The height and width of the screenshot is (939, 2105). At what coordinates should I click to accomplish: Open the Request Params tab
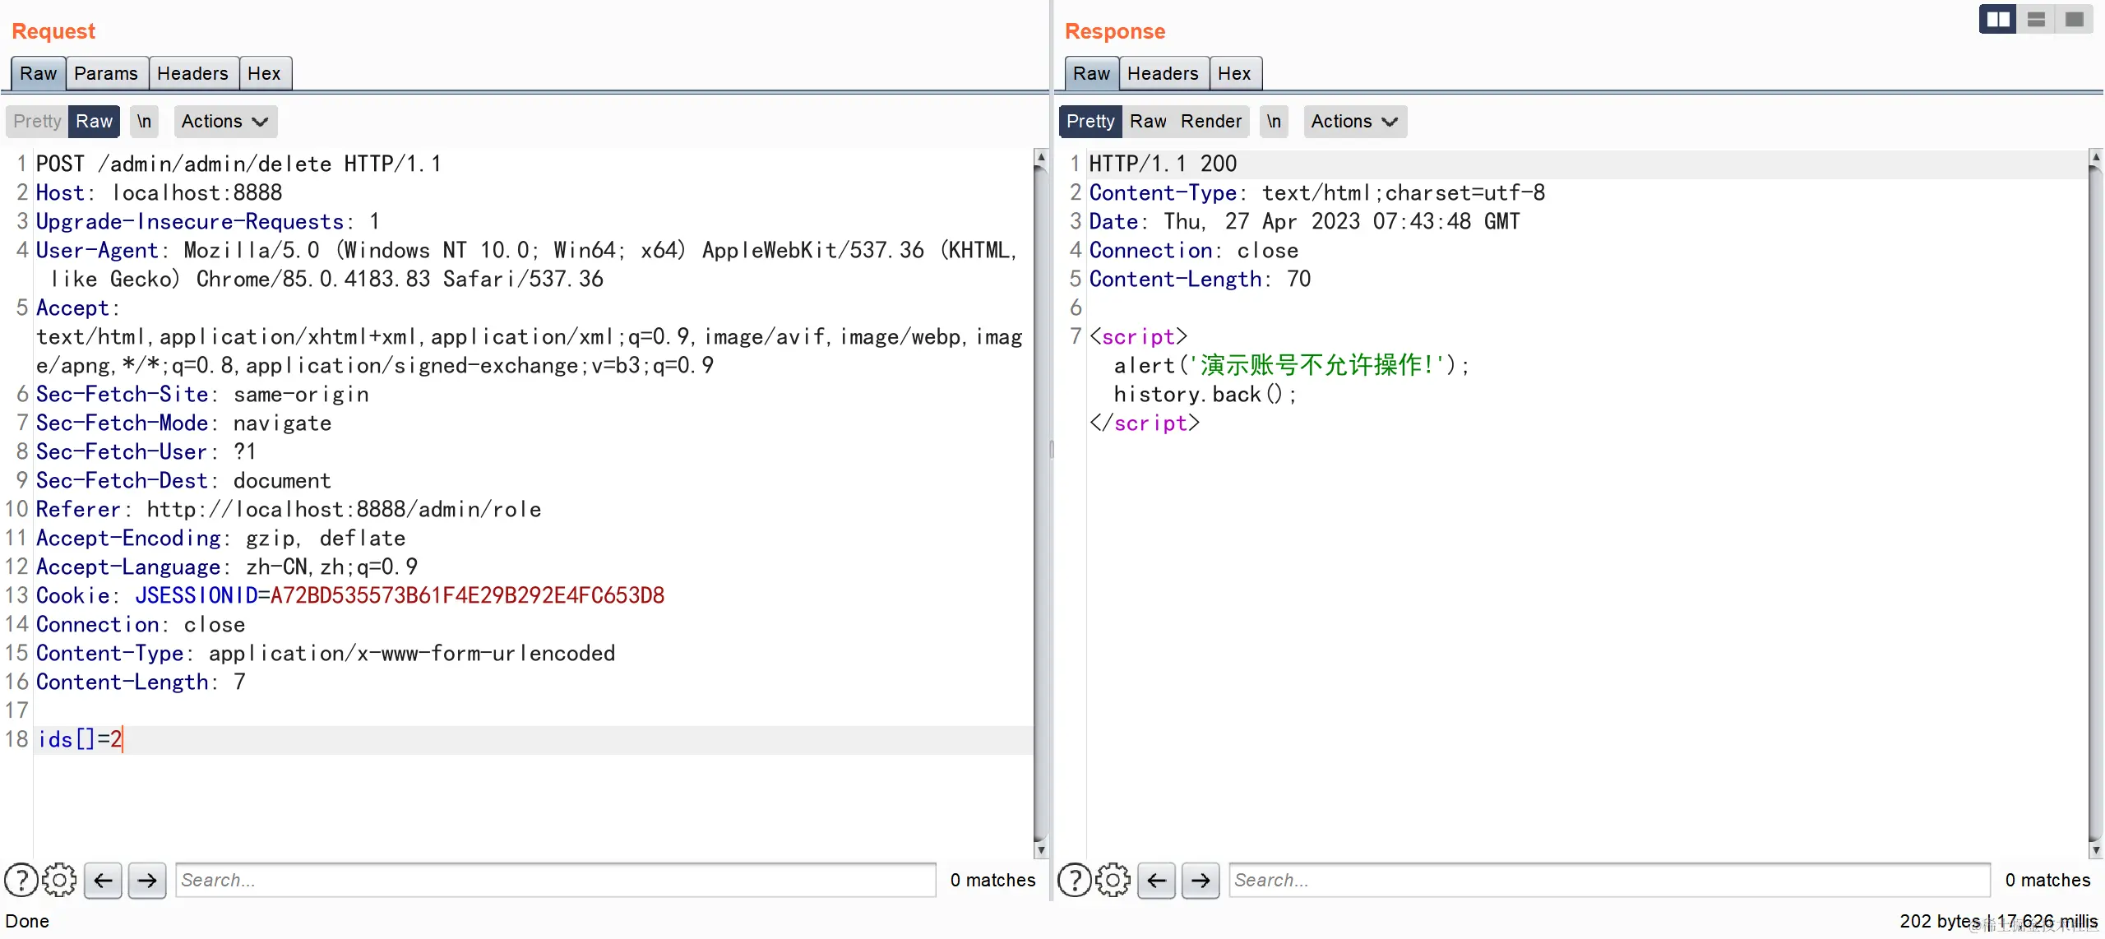tap(106, 73)
